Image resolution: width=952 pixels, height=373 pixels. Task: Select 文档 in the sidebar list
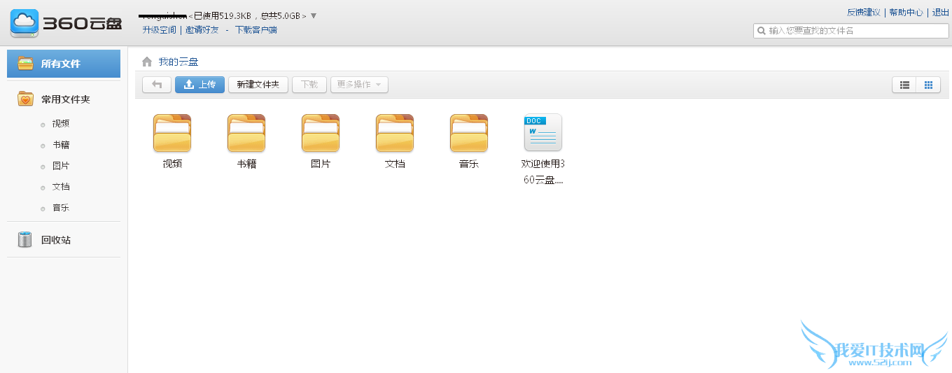pos(61,187)
